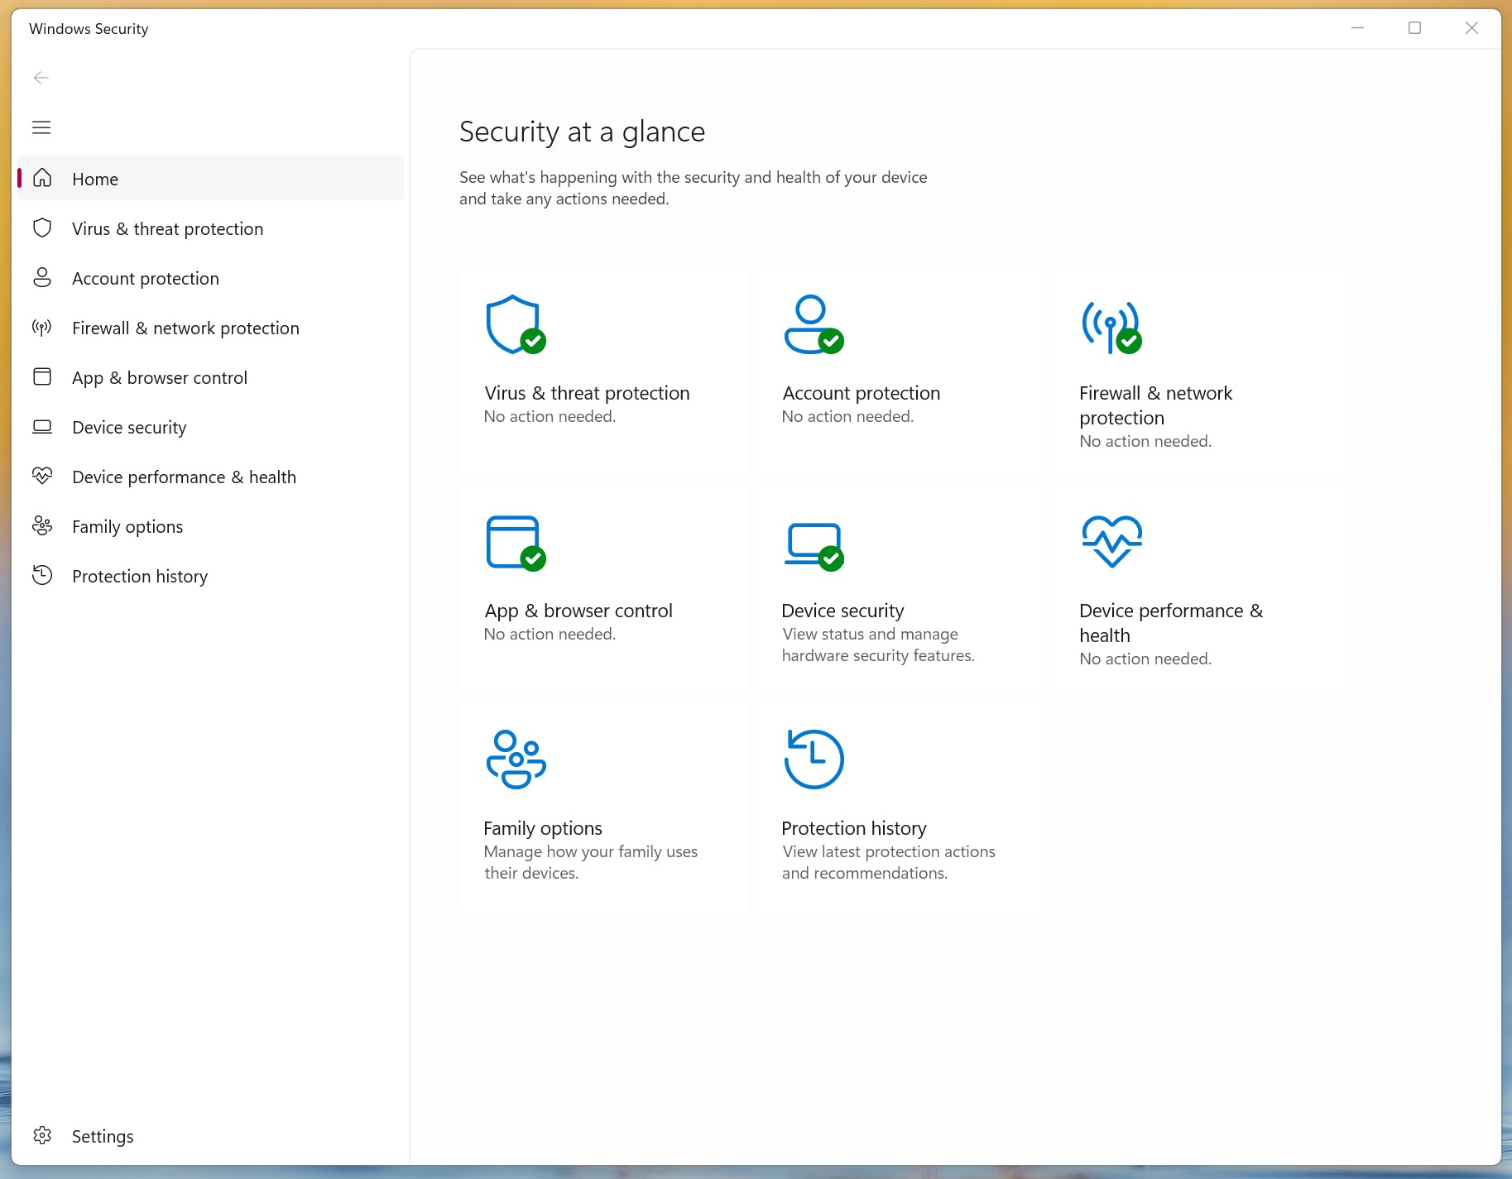Click the Protection history clock icon
Viewport: 1512px width, 1179px height.
(x=812, y=757)
